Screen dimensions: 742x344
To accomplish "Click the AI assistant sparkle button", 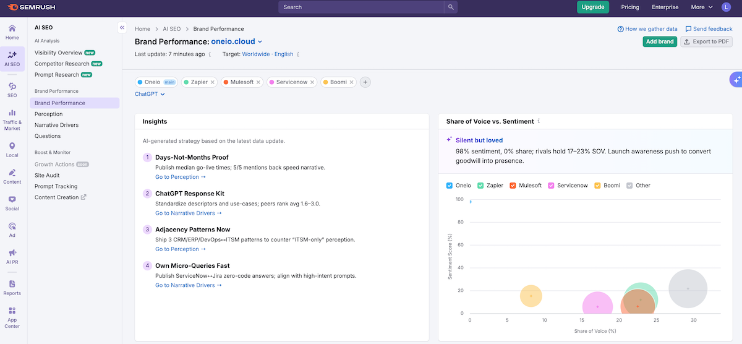I will tap(736, 79).
